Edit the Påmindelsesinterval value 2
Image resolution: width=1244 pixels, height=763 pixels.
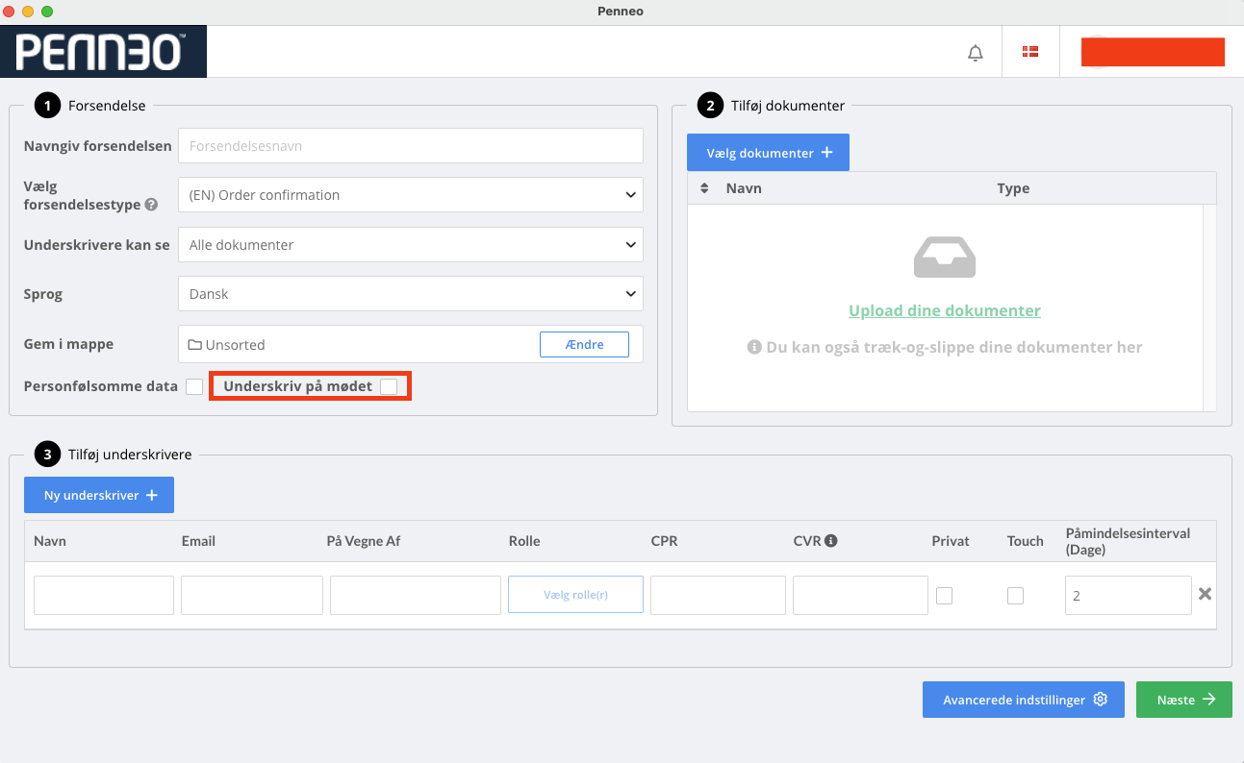[1129, 595]
